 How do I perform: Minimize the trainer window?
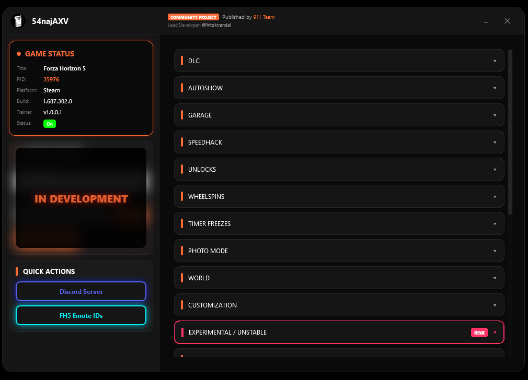coord(486,21)
